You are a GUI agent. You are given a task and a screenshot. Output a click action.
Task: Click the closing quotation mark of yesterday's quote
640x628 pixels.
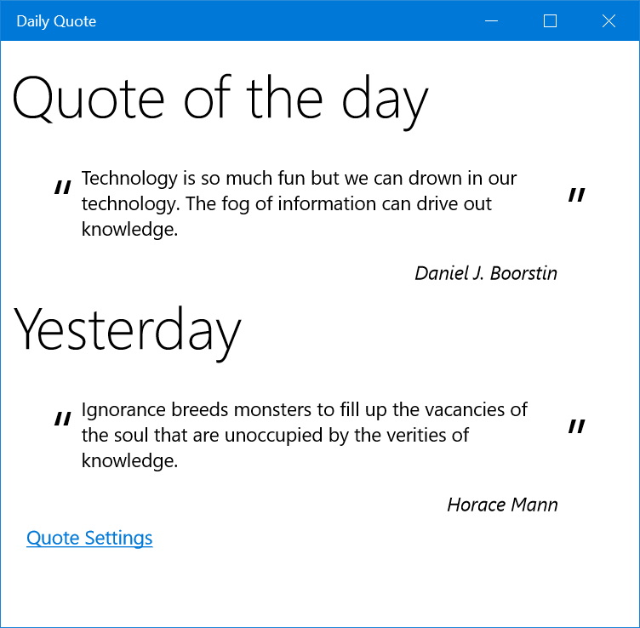[576, 427]
